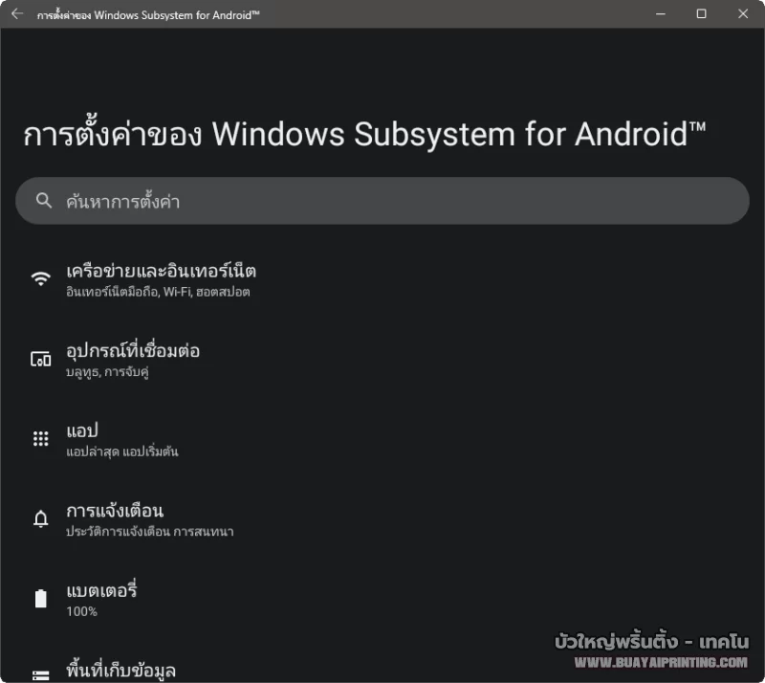Image resolution: width=765 pixels, height=683 pixels.
Task: Open พื้นที่เก็บข้อมูล settings
Action: (x=120, y=670)
